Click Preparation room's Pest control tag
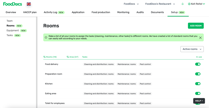Screen dimensions: 209x108 (145, 74)
